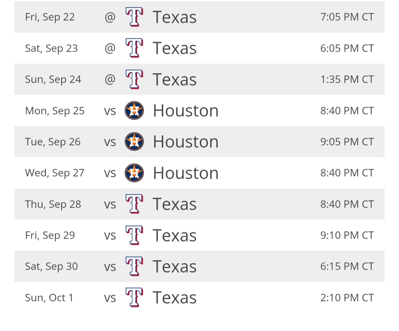Choose the Astros logo on Wed, Sep 27
399x331 pixels.
click(134, 173)
